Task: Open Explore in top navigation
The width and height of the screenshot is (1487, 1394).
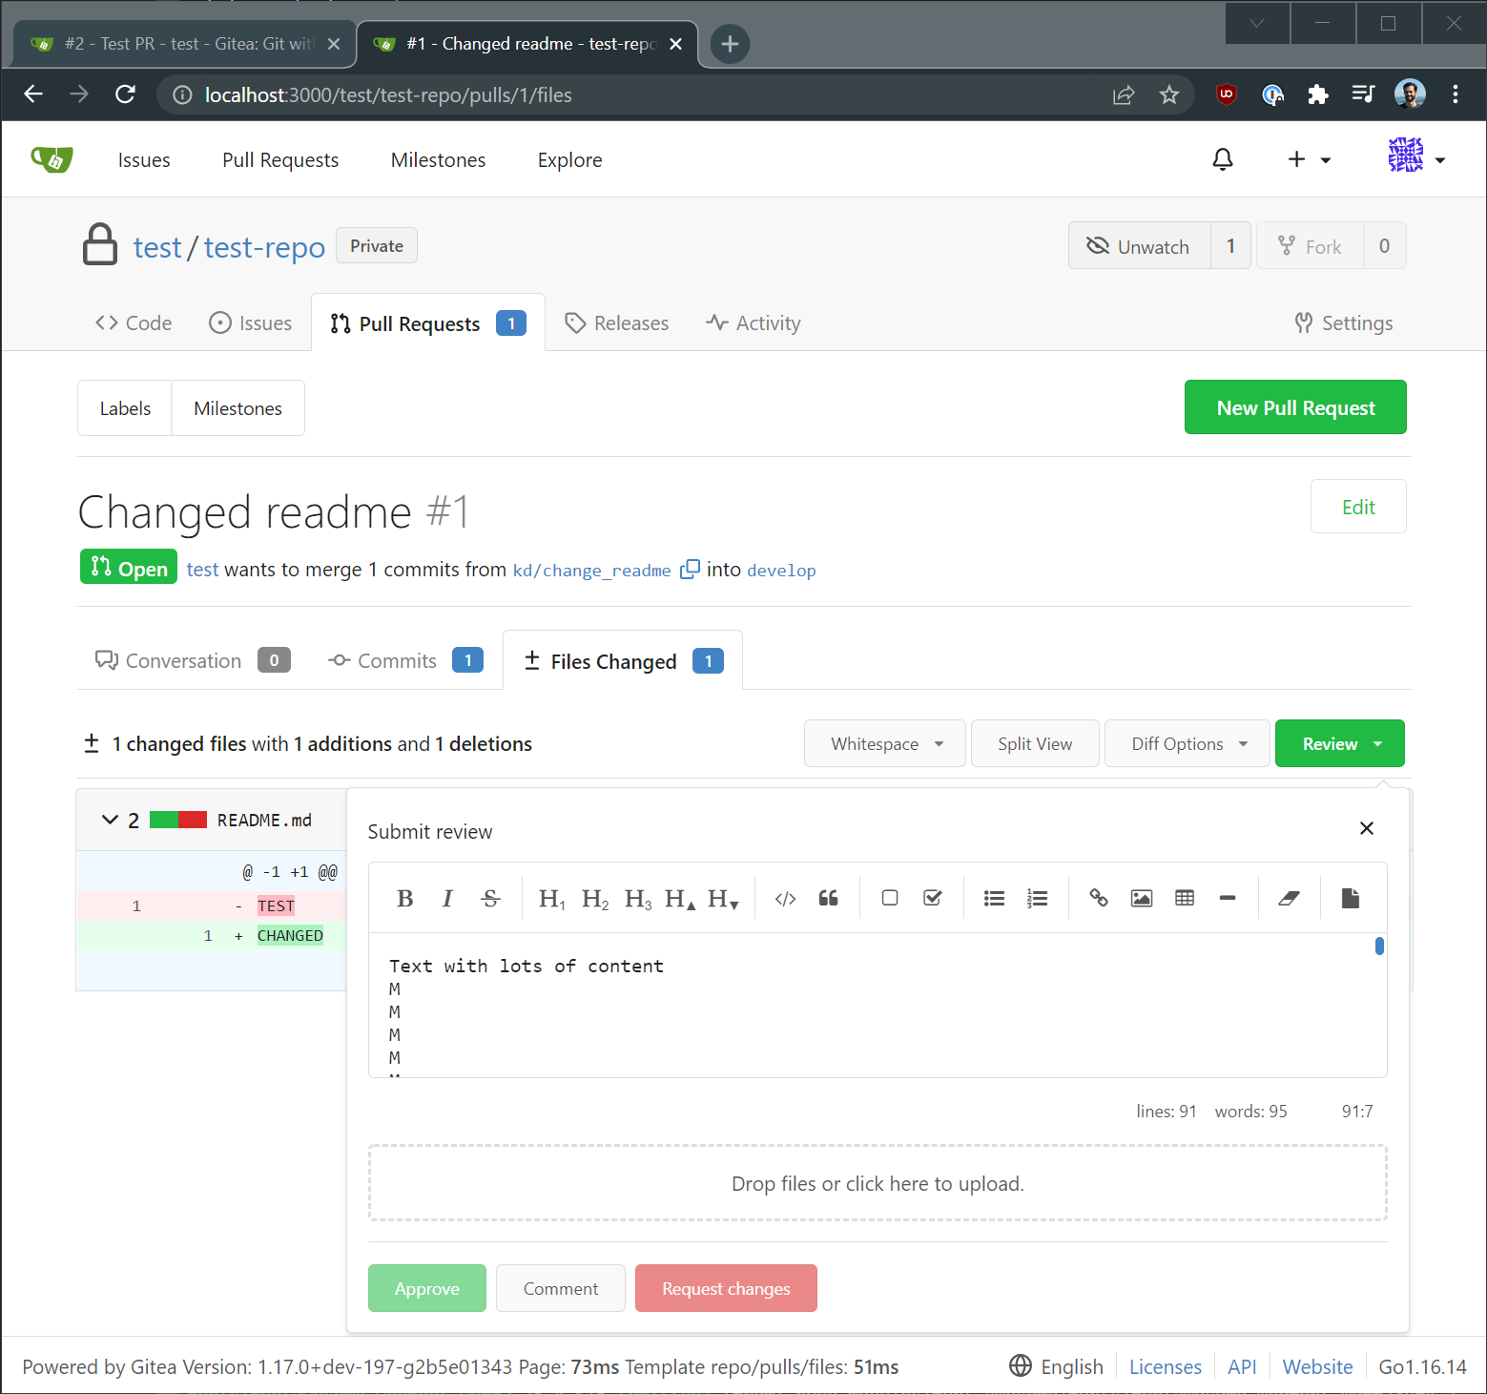Action: 569,159
